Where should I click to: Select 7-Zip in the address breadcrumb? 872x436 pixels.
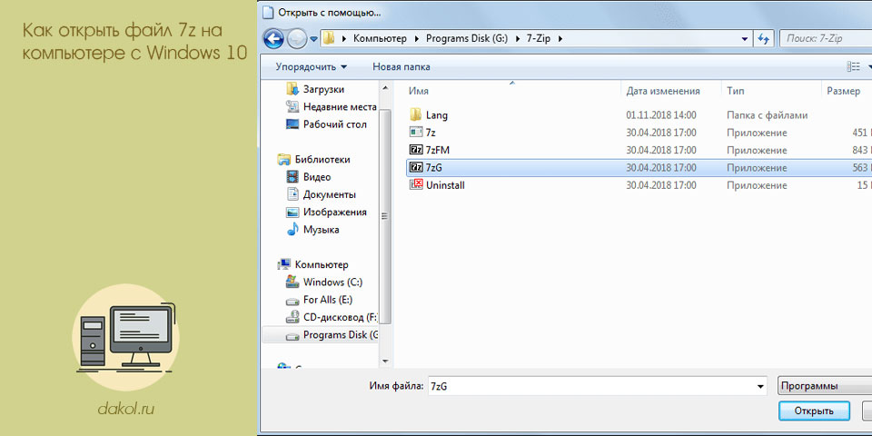tap(539, 39)
